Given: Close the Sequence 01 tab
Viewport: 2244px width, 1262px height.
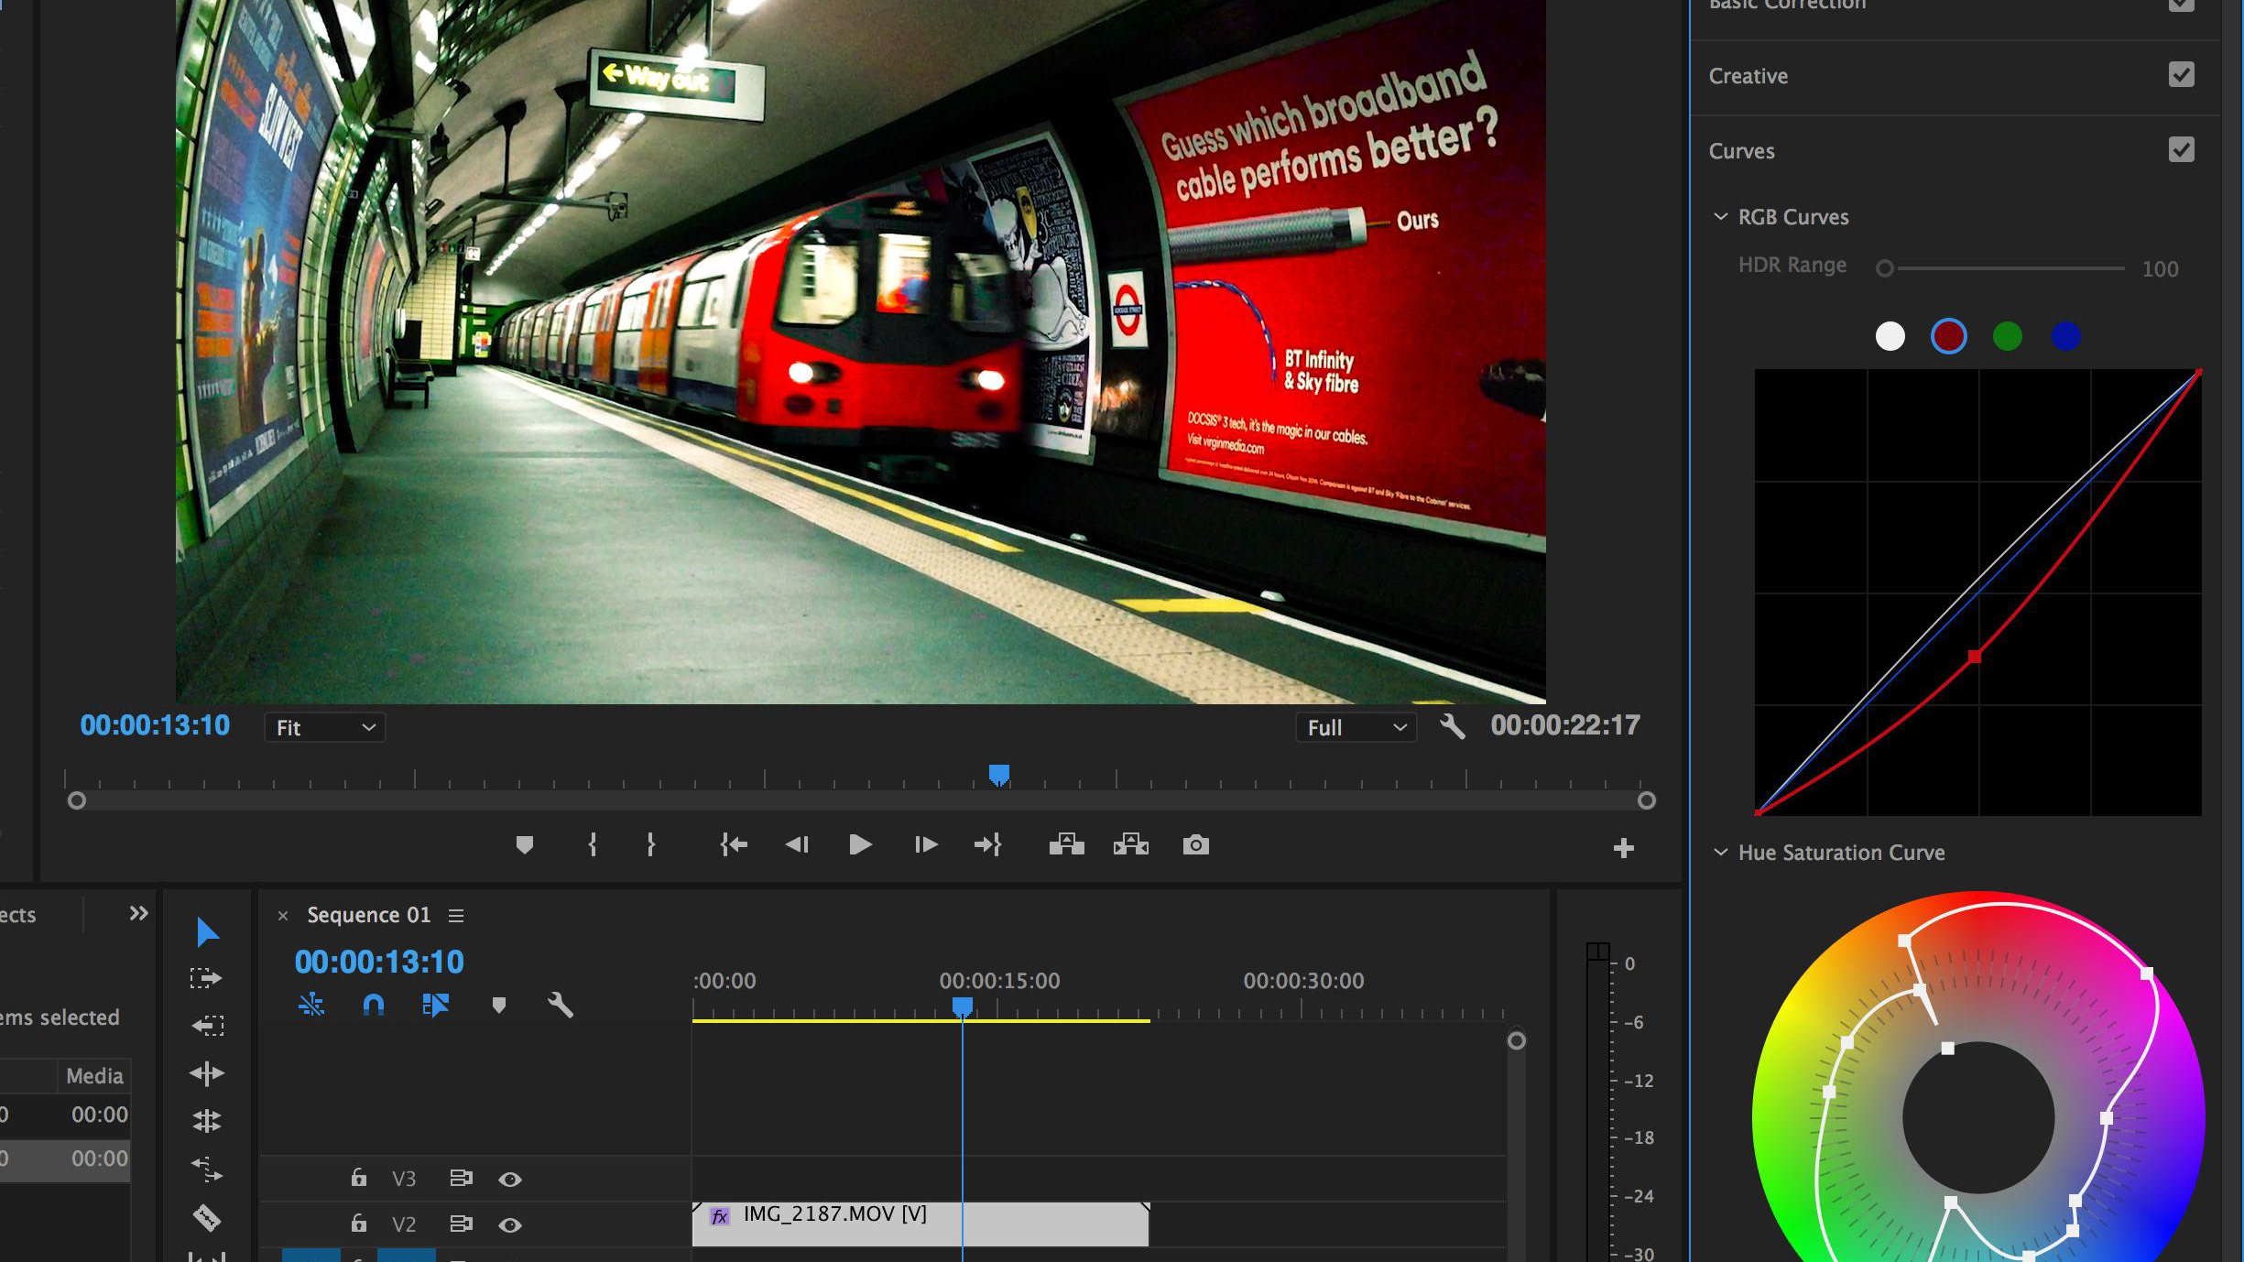Looking at the screenshot, I should (x=283, y=915).
